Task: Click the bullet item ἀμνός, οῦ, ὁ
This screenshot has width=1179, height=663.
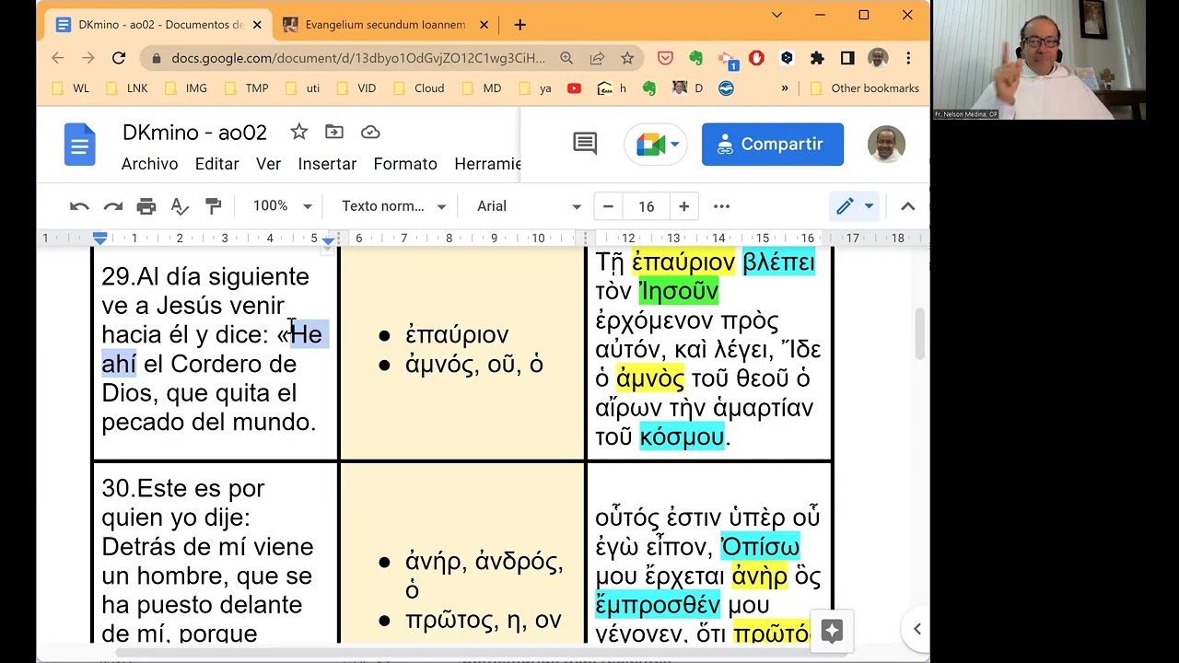Action: pos(473,364)
